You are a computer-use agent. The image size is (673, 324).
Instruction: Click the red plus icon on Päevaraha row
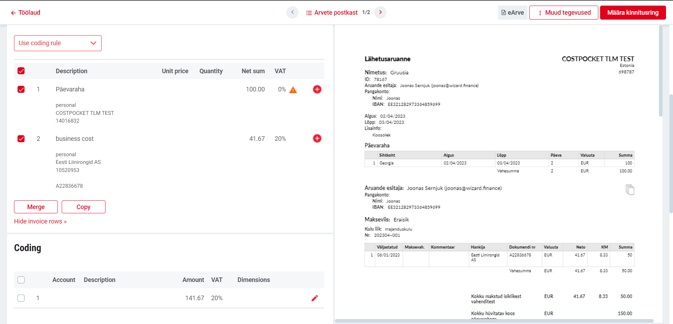317,89
